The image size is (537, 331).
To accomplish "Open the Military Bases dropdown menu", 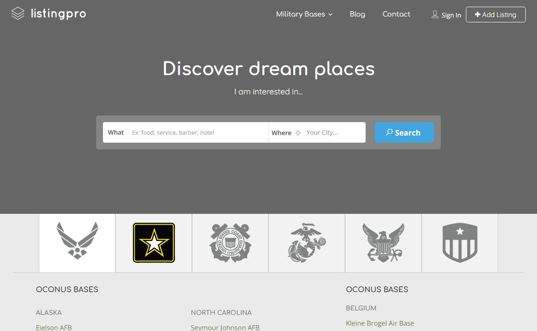I will click(304, 14).
